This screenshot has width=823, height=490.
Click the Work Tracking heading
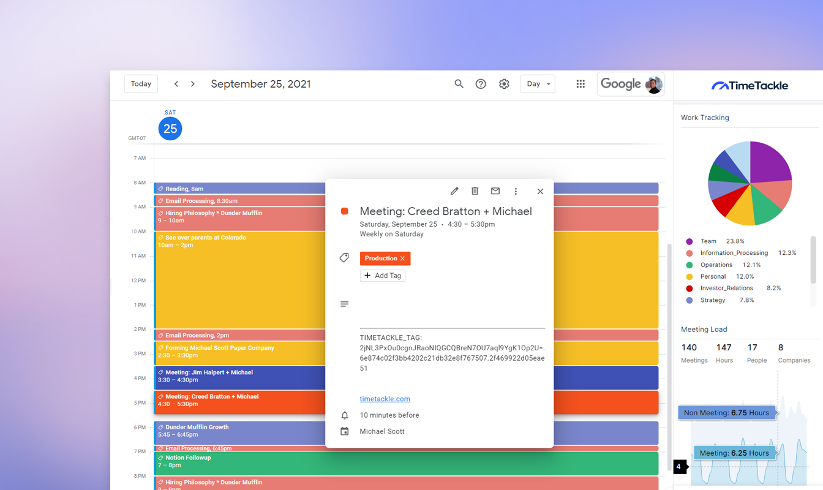click(x=705, y=118)
